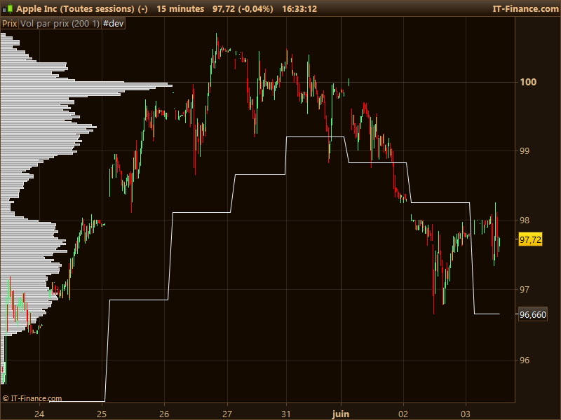Viewport: 561px width, 420px height.
Task: Click the 98 price axis label
Action: pyautogui.click(x=525, y=220)
